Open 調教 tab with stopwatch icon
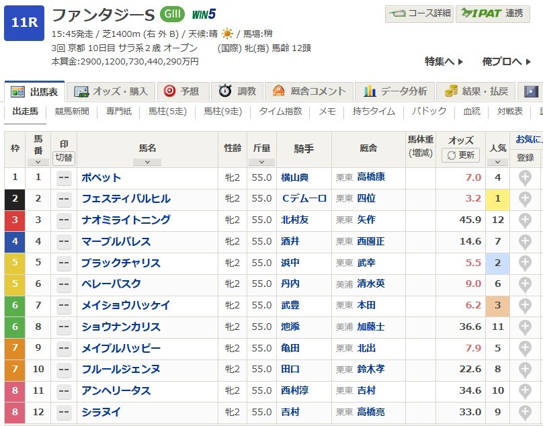The image size is (543, 426). [x=237, y=91]
